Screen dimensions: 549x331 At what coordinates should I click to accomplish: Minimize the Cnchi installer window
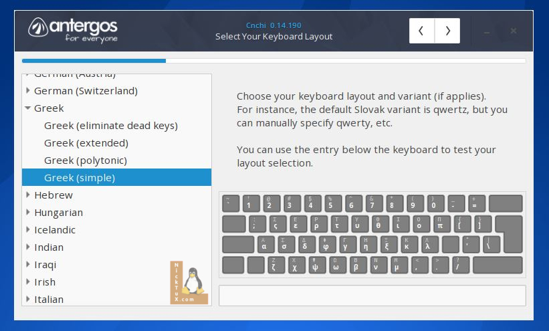pos(487,31)
